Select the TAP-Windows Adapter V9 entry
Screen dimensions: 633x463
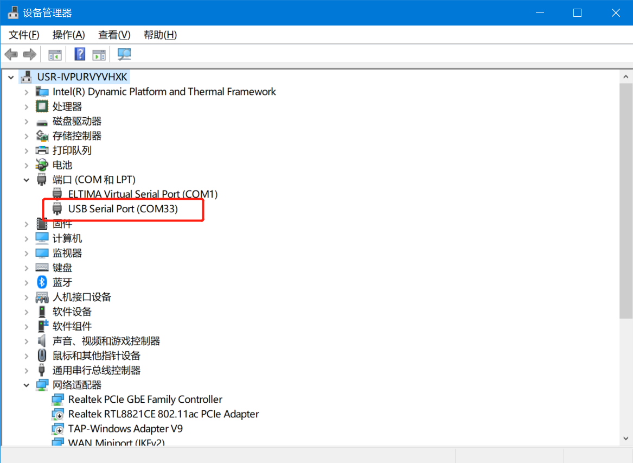pyautogui.click(x=125, y=429)
